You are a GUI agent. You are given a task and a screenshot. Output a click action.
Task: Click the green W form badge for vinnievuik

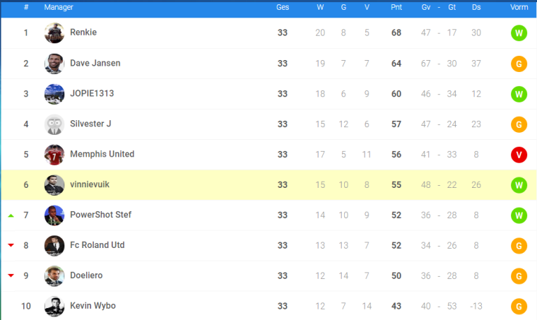(x=519, y=185)
